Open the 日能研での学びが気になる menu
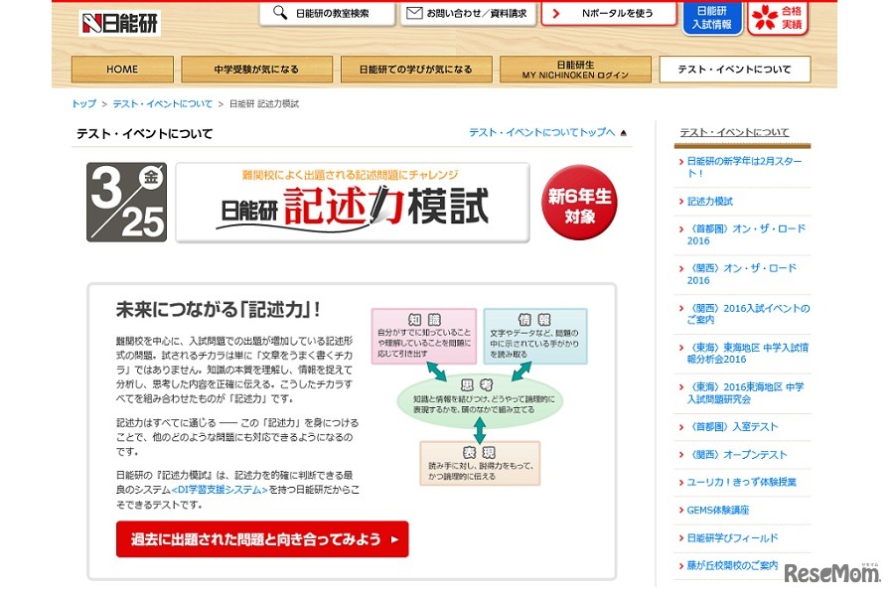 [416, 70]
